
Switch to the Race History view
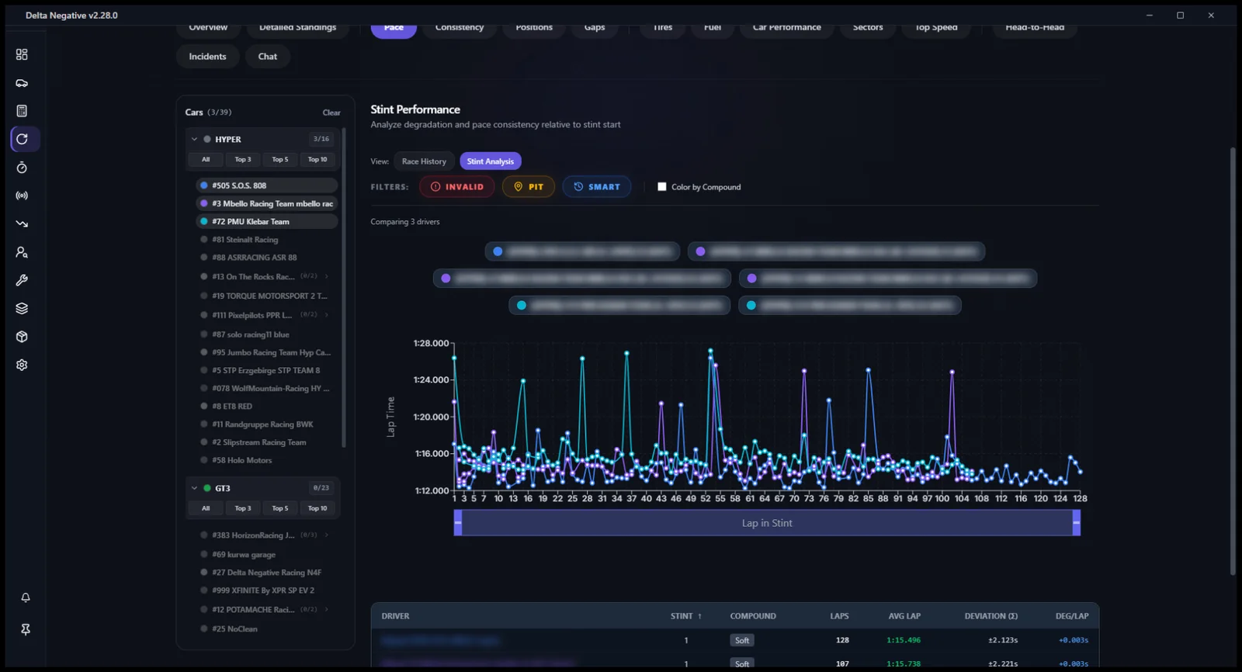pyautogui.click(x=424, y=161)
